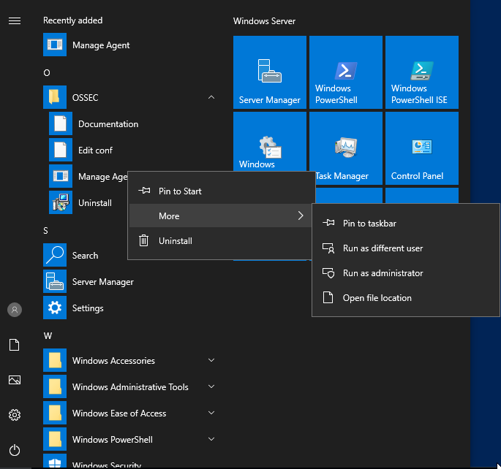Select Open file location

pos(377,298)
